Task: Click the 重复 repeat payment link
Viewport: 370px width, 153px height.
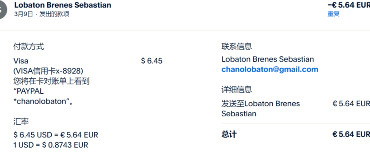Action: point(333,14)
